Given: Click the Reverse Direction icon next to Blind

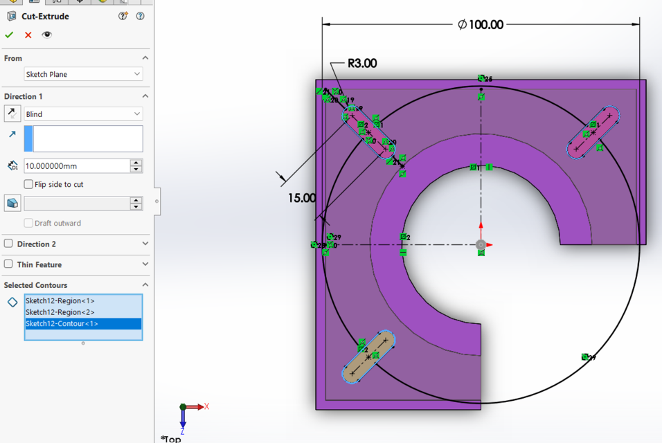Looking at the screenshot, I should pyautogui.click(x=12, y=114).
